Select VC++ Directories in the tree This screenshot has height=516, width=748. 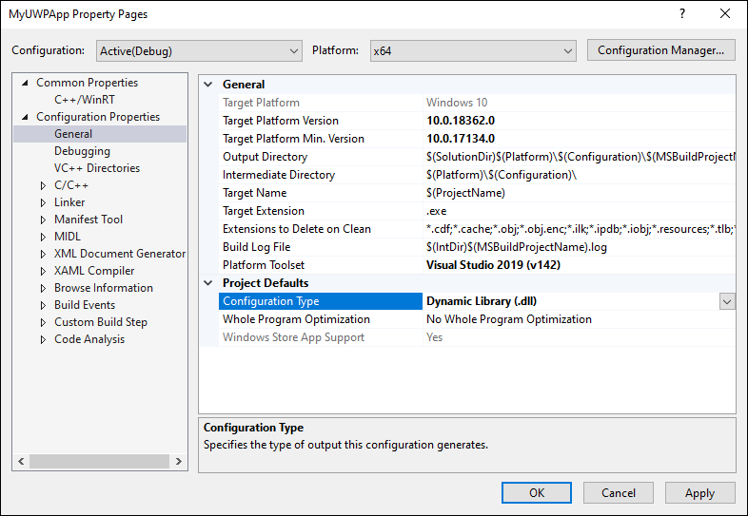click(97, 168)
